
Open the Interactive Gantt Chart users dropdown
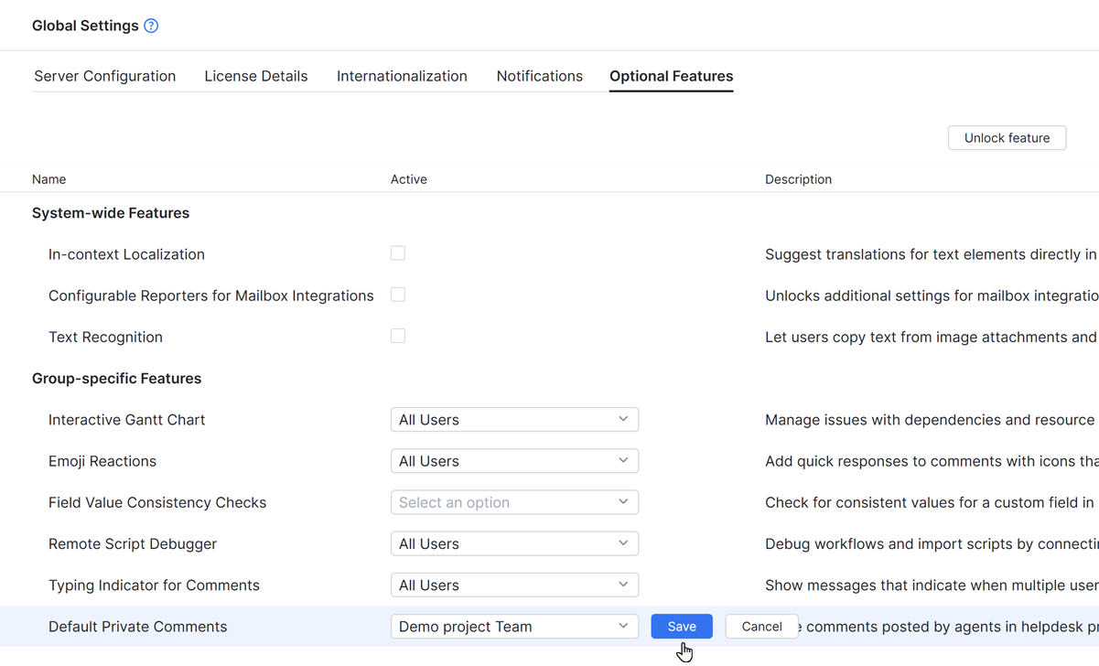(514, 419)
